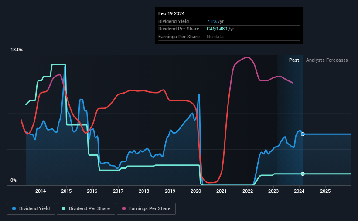Click the 2019 x-axis label
Image resolution: width=358 pixels, height=221 pixels.
(170, 191)
